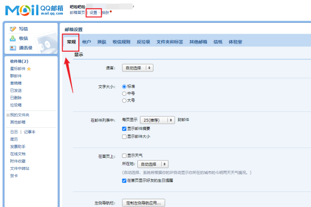Click the QQ Mail logo
This screenshot has width=311, height=207.
click(x=34, y=10)
